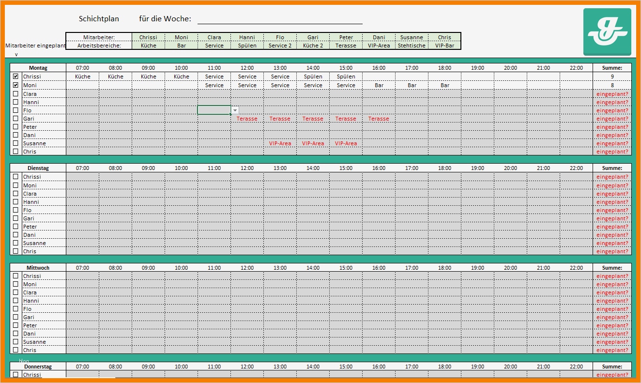Toggle Susanne's checkbox under Mittwoch

tap(15, 341)
